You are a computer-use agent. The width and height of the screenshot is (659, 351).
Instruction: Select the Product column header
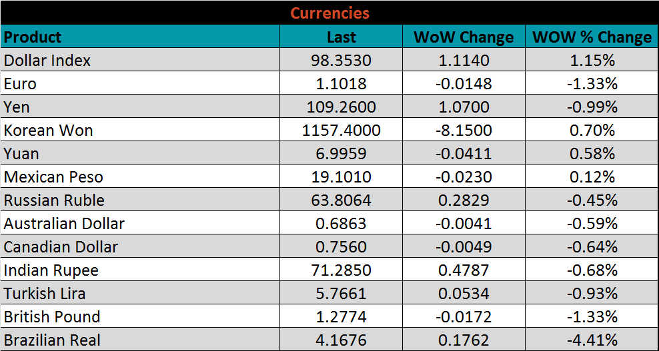tap(33, 37)
